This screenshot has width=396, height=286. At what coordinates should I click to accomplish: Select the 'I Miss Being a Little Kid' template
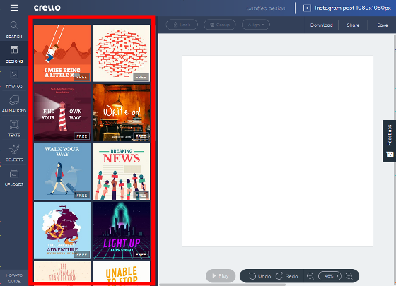point(62,53)
